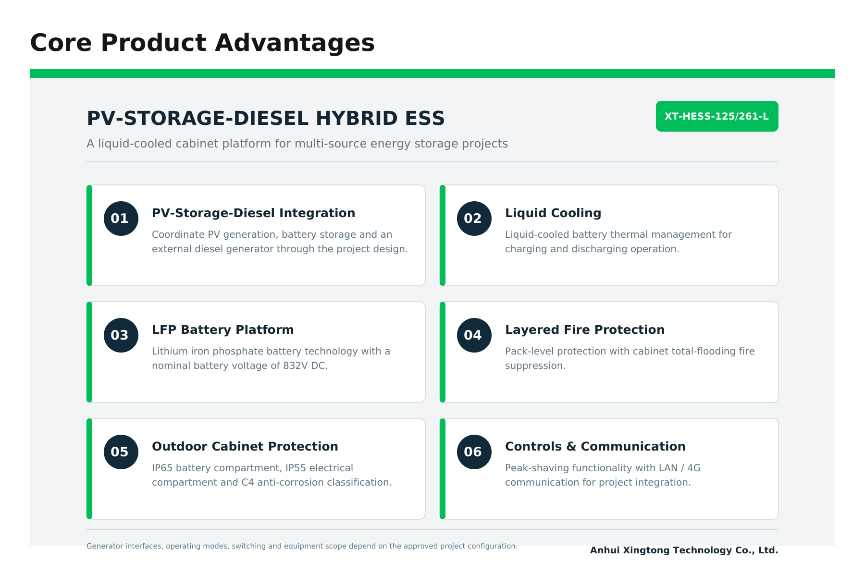Select the Liquid-cooled battery thermal management description
The height and width of the screenshot is (586, 865).
click(x=618, y=242)
